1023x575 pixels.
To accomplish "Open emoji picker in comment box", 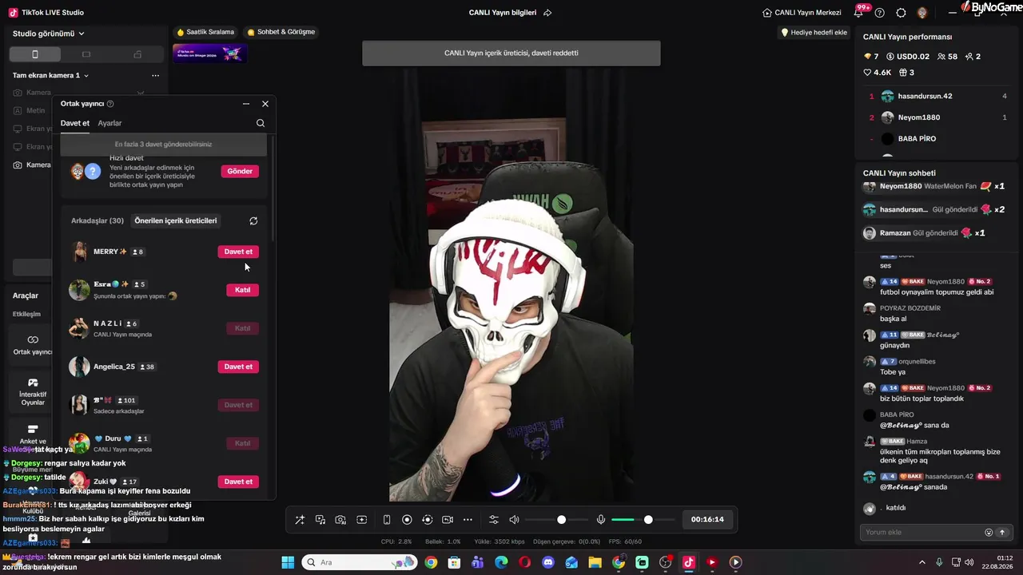I will pyautogui.click(x=989, y=533).
